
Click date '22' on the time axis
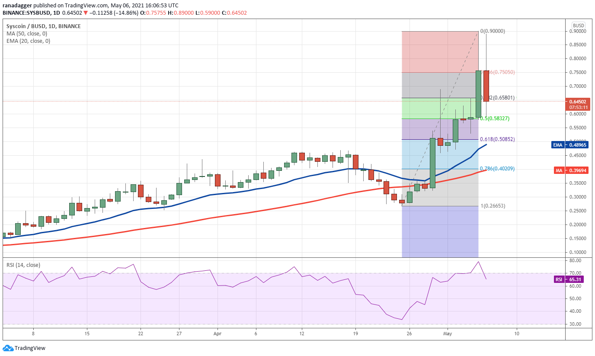[141, 334]
